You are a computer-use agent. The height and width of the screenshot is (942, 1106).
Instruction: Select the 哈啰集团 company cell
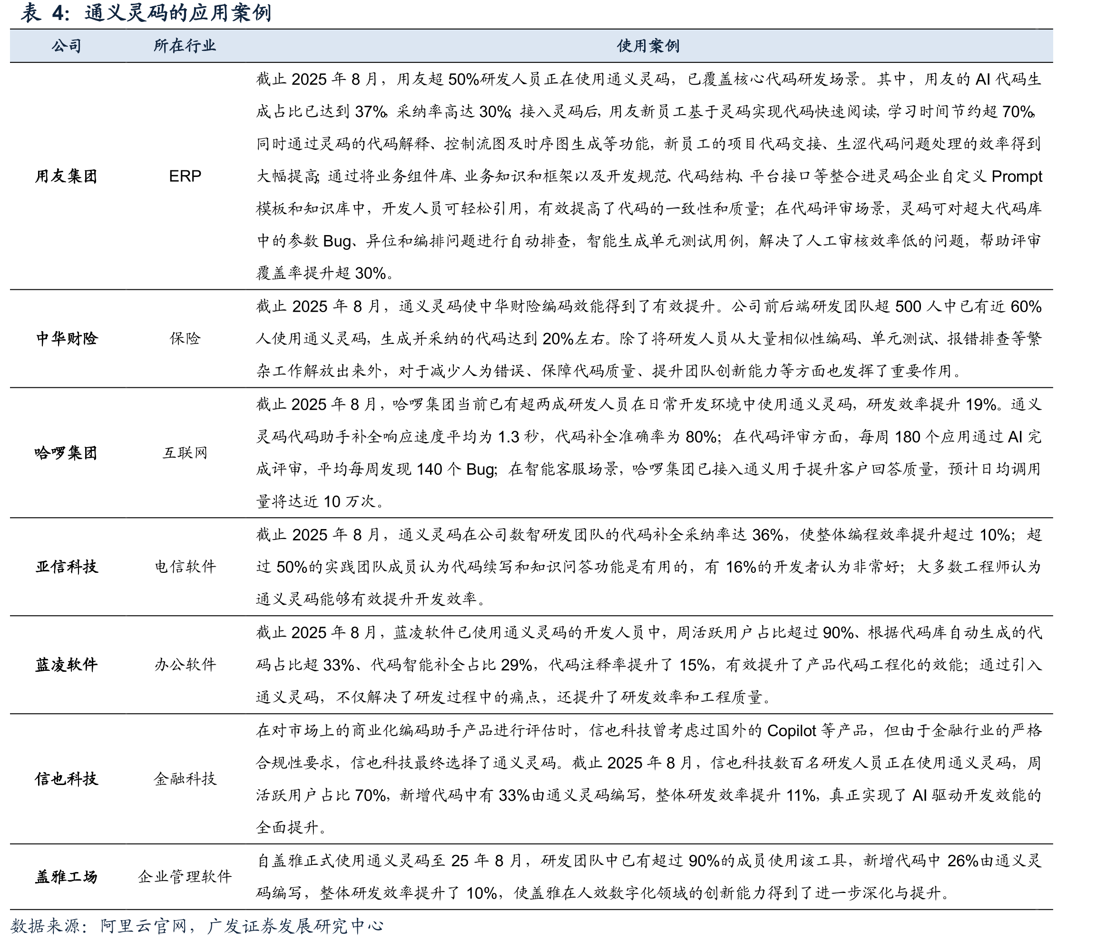tap(66, 453)
